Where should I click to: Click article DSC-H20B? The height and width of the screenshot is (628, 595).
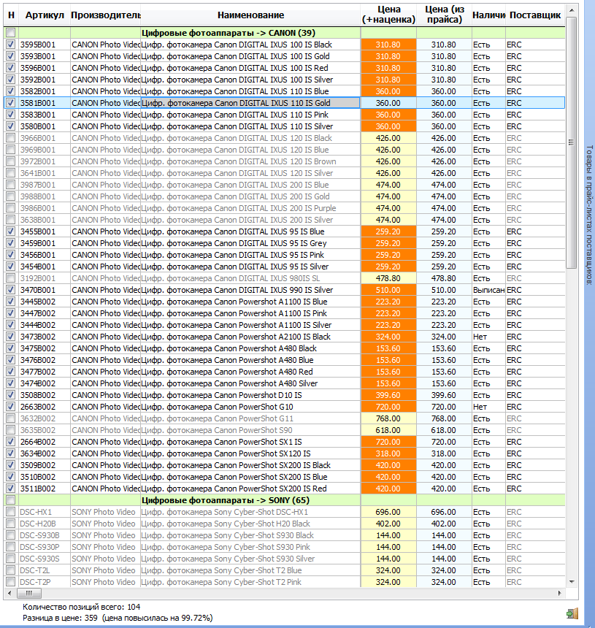[45, 524]
